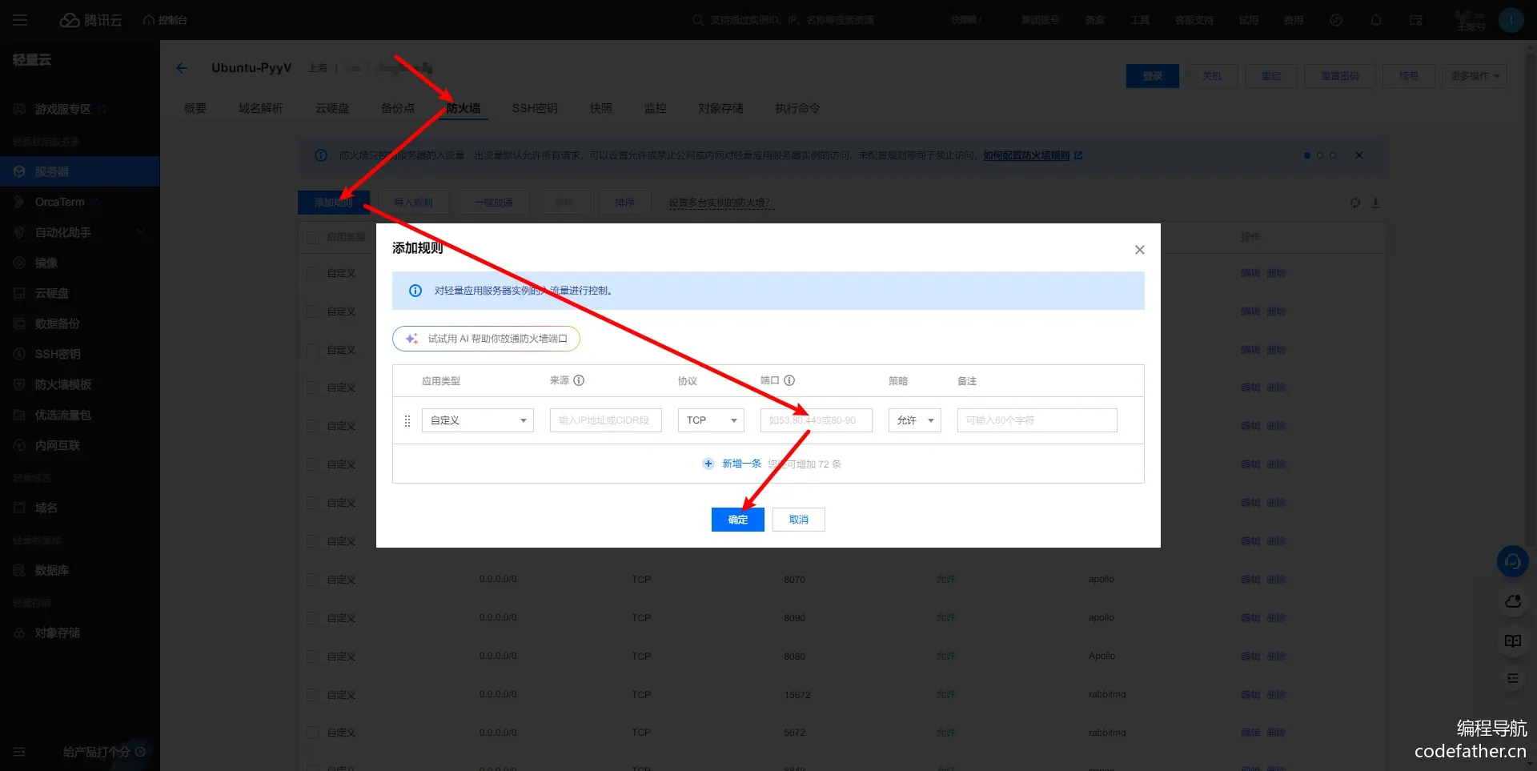
Task: Open the 应用类型 dropdown showing 自定义
Action: 477,420
